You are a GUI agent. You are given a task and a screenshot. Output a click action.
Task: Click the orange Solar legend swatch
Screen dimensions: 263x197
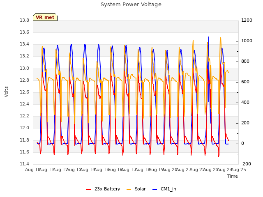click(x=129, y=190)
